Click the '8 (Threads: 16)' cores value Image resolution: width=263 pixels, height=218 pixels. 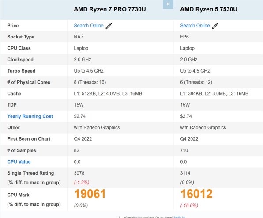click(90, 82)
